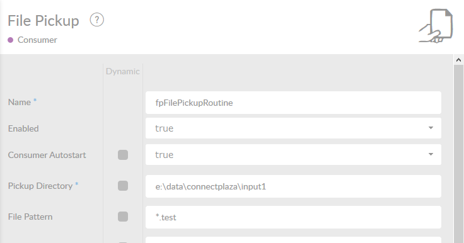Image resolution: width=464 pixels, height=243 pixels.
Task: Click the File Pickup heading
Action: coord(43,21)
